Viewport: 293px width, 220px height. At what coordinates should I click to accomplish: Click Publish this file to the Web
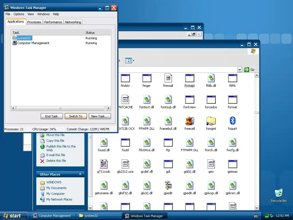[61, 148]
